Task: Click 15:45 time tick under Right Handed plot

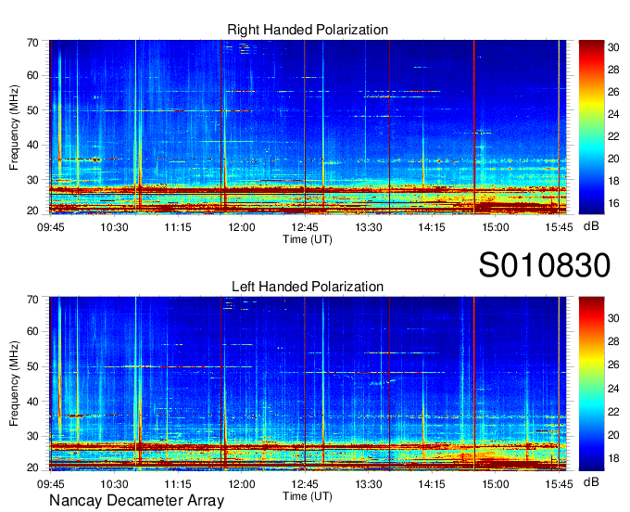Action: 559,227
